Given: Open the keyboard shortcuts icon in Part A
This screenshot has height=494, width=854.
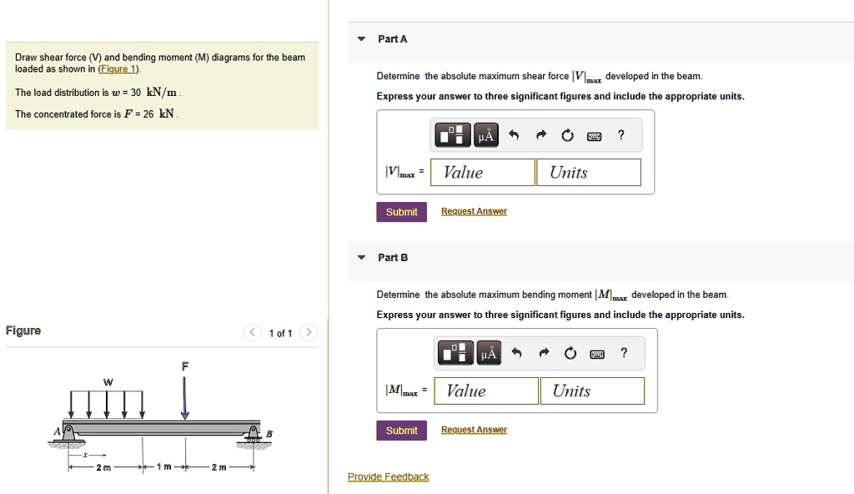Looking at the screenshot, I should tap(594, 134).
